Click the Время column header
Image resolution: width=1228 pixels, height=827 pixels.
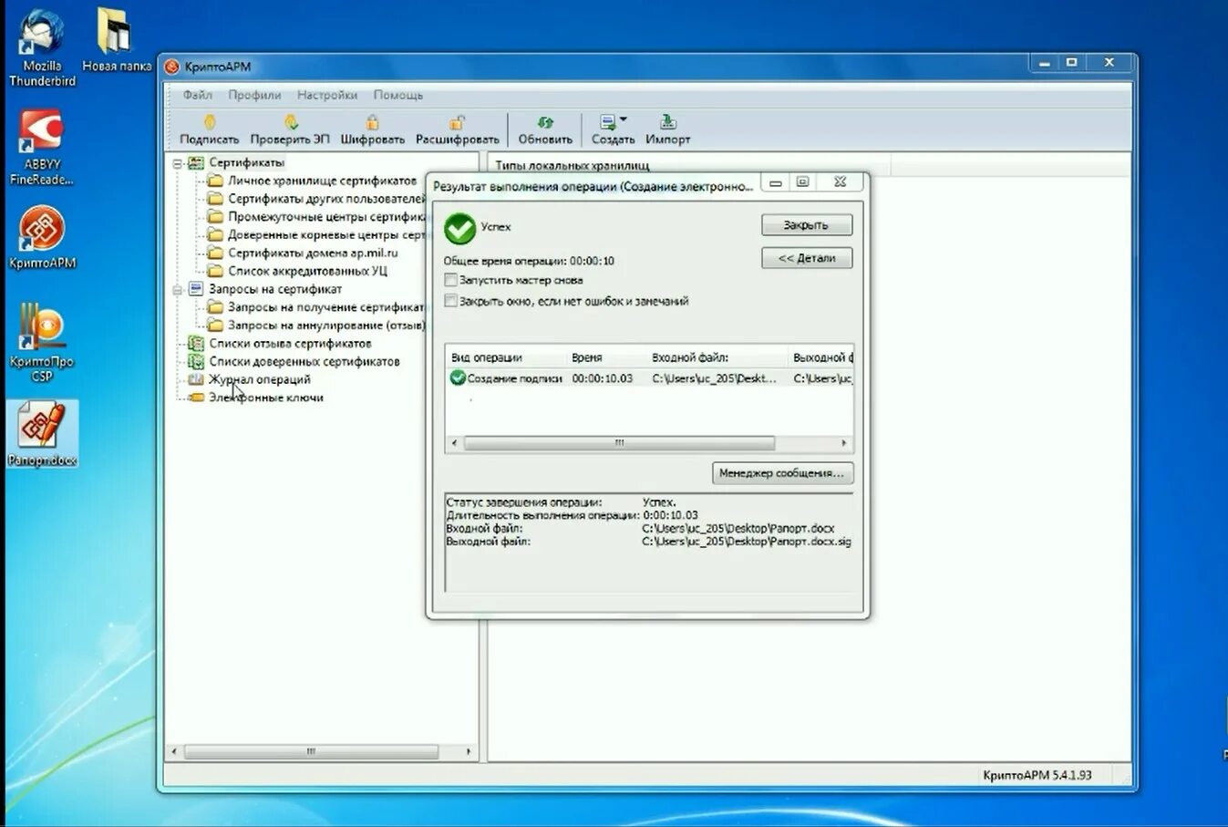coord(604,357)
